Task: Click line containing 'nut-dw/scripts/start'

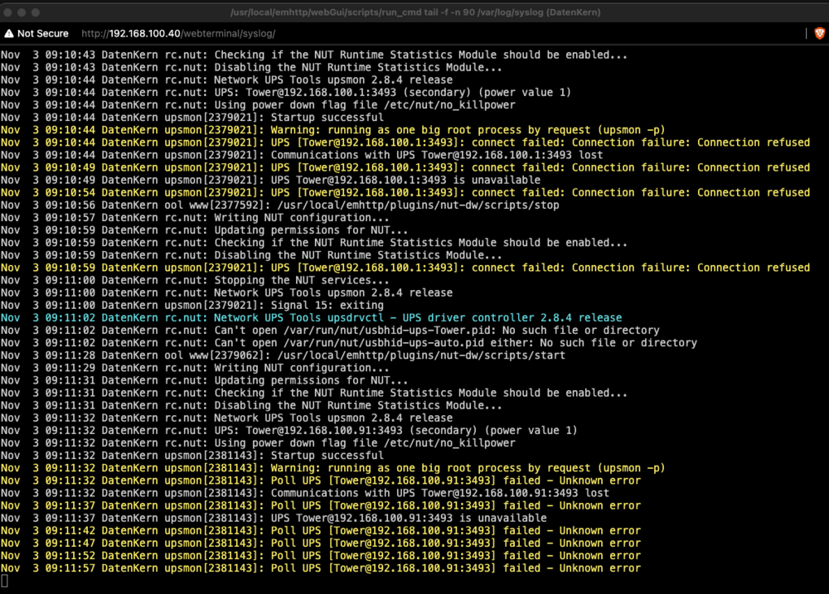Action: 283,355
